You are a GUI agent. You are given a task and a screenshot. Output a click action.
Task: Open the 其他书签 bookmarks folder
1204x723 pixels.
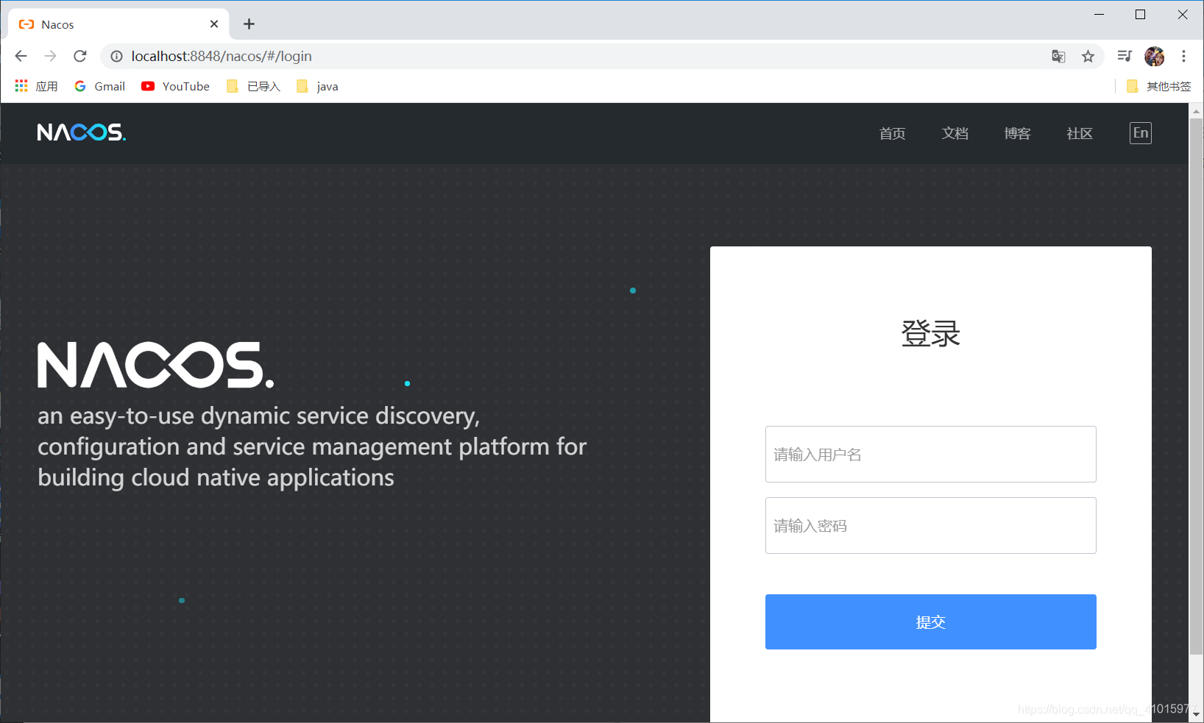pos(1158,86)
